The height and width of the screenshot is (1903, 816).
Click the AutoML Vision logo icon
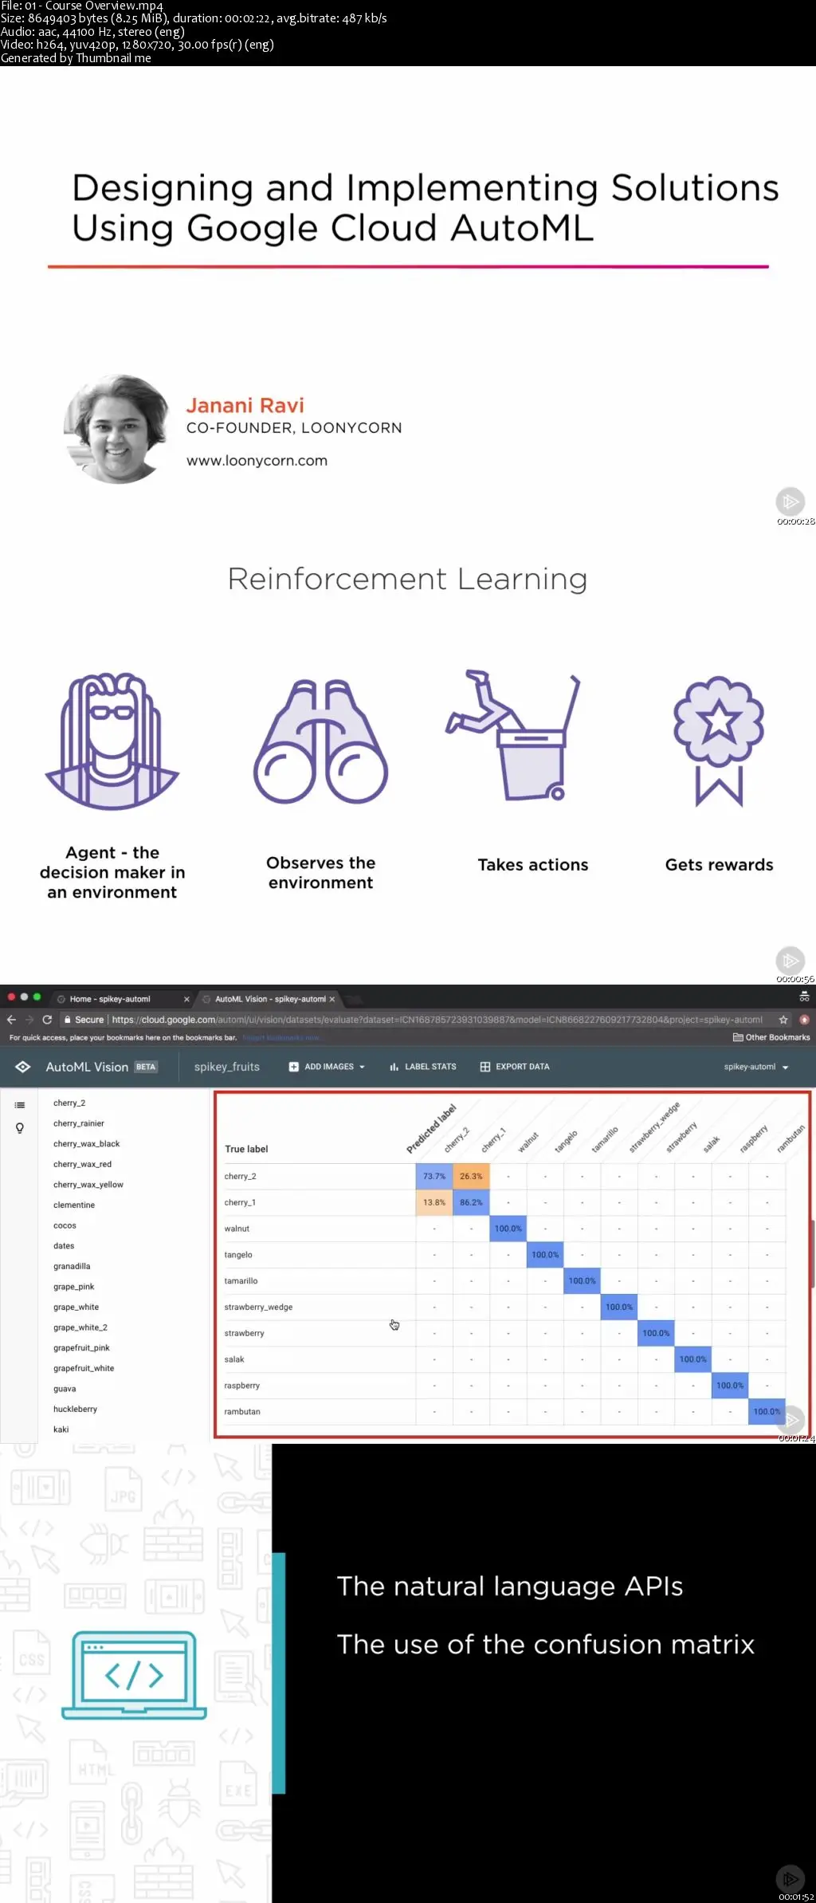click(x=23, y=1067)
